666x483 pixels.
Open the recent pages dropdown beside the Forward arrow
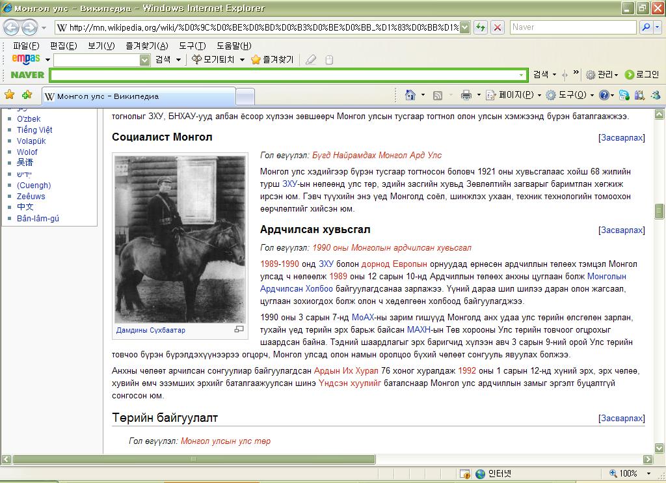pos(44,28)
